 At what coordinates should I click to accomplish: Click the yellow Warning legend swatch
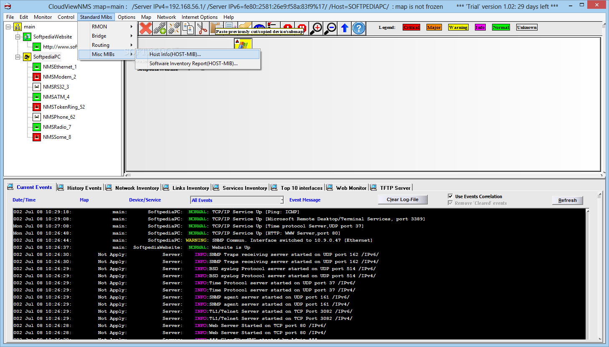coord(458,27)
